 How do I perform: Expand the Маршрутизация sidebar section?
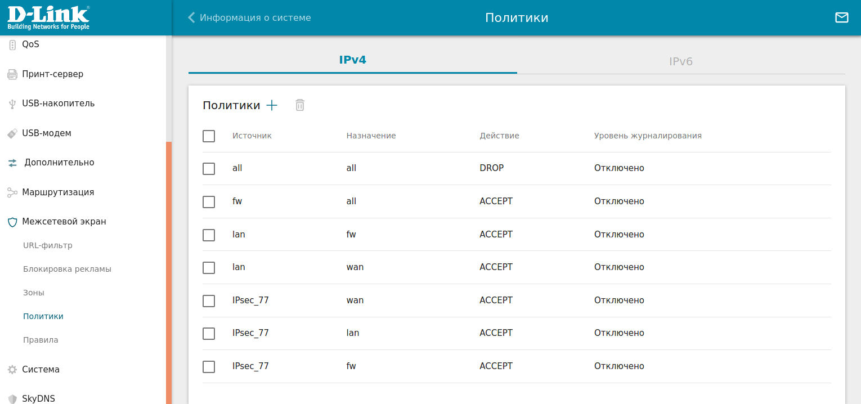pyautogui.click(x=58, y=192)
